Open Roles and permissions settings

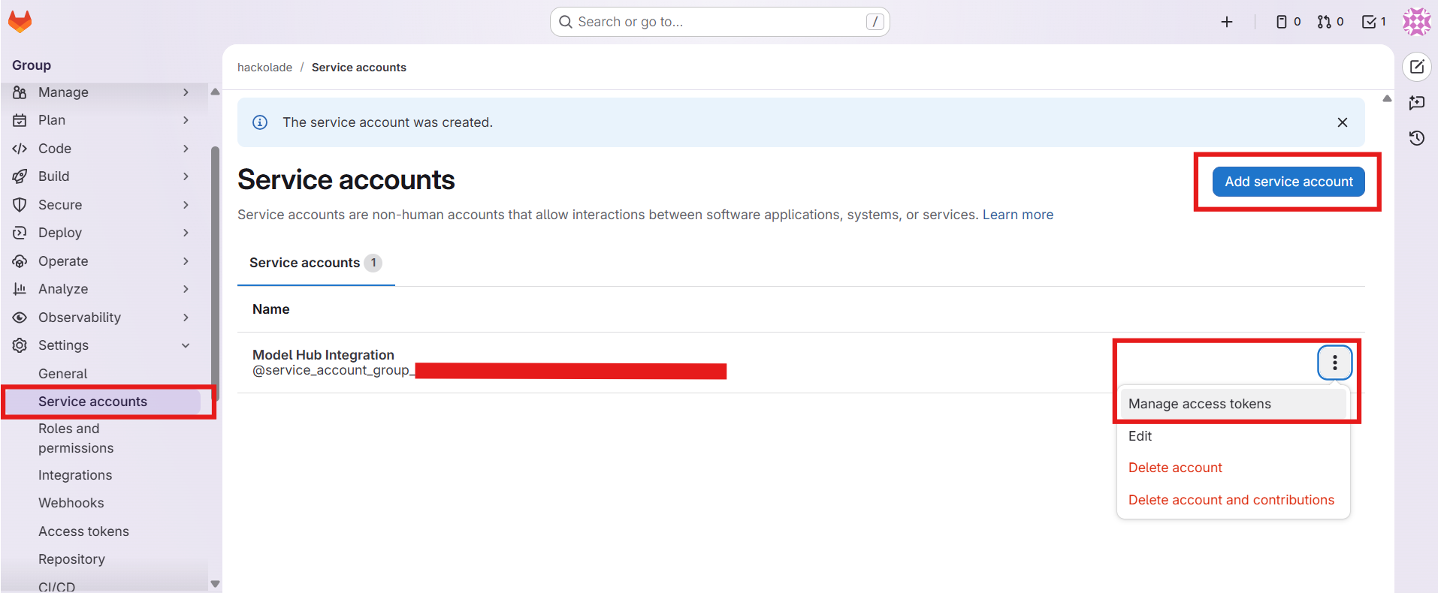tap(76, 438)
